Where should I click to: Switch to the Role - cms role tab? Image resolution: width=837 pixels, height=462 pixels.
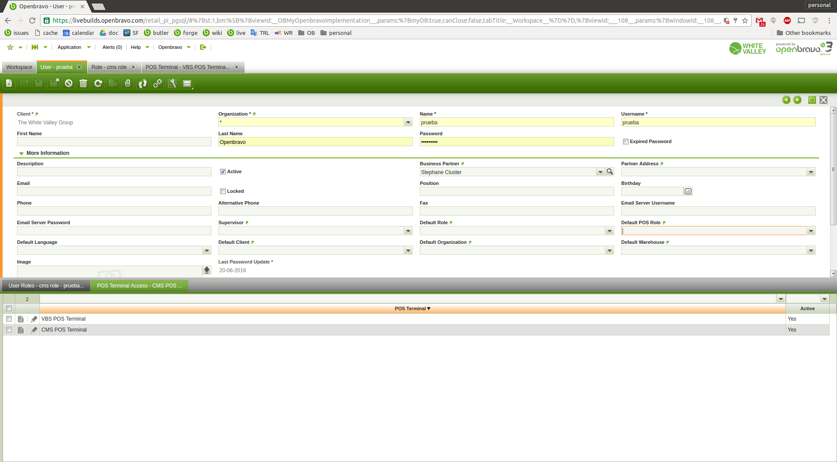click(109, 67)
